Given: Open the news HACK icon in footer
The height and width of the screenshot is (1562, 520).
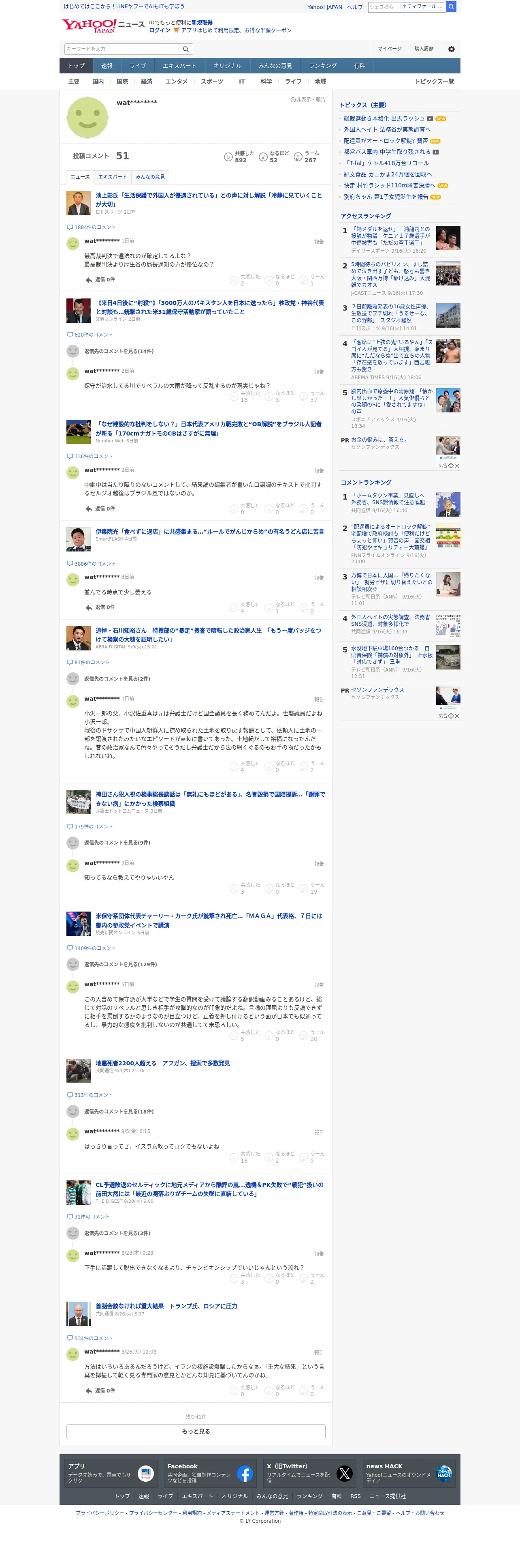Looking at the screenshot, I should [x=444, y=1473].
